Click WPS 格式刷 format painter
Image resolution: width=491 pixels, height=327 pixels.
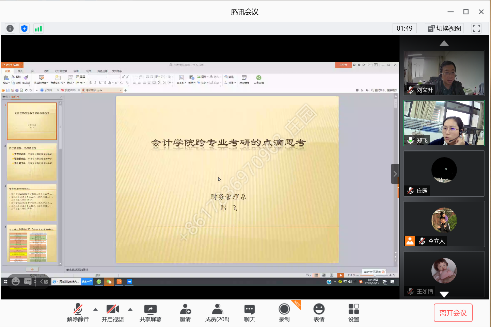(x=26, y=80)
